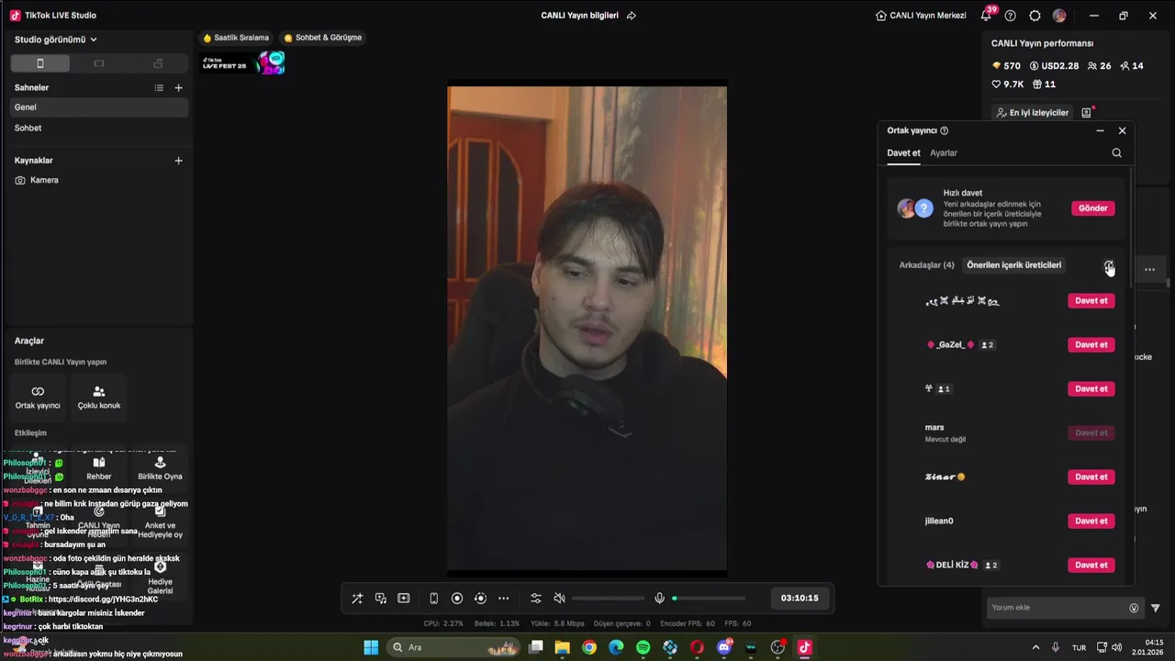Expand the dropdown arrow beside comment field
The image size is (1175, 661).
click(1155, 608)
